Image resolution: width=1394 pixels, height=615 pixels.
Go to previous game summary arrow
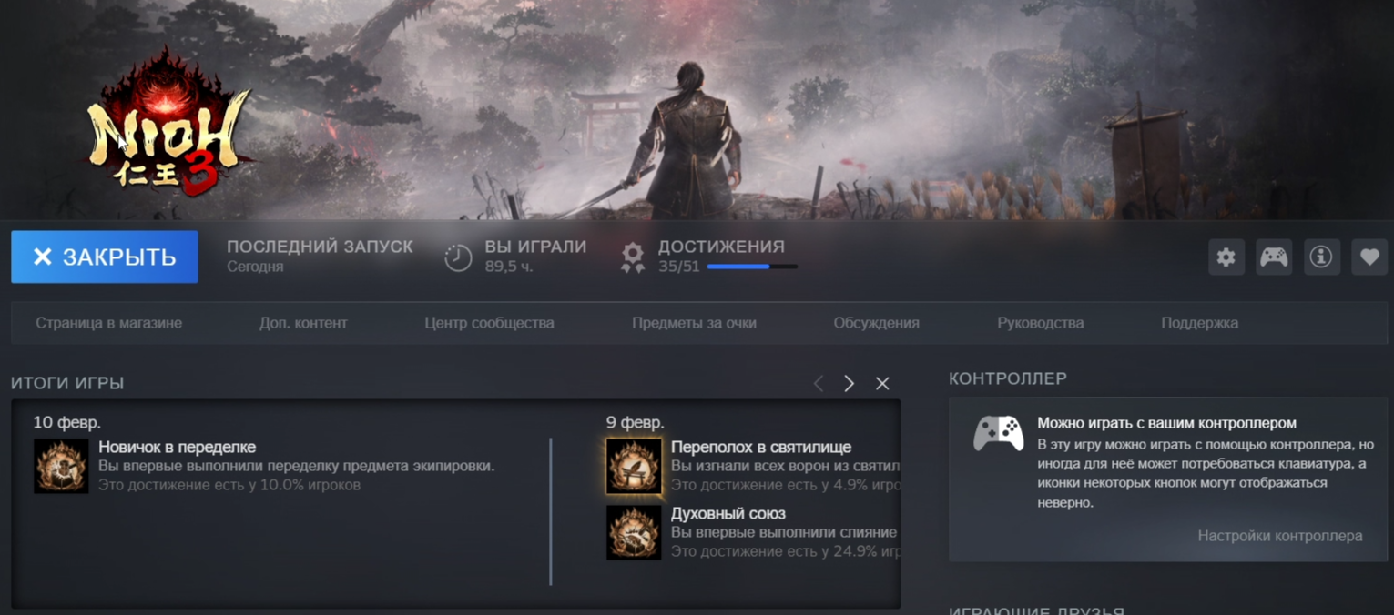point(819,383)
